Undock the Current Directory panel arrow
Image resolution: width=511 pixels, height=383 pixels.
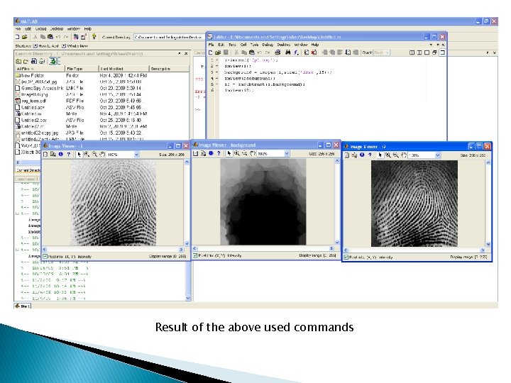click(180, 53)
